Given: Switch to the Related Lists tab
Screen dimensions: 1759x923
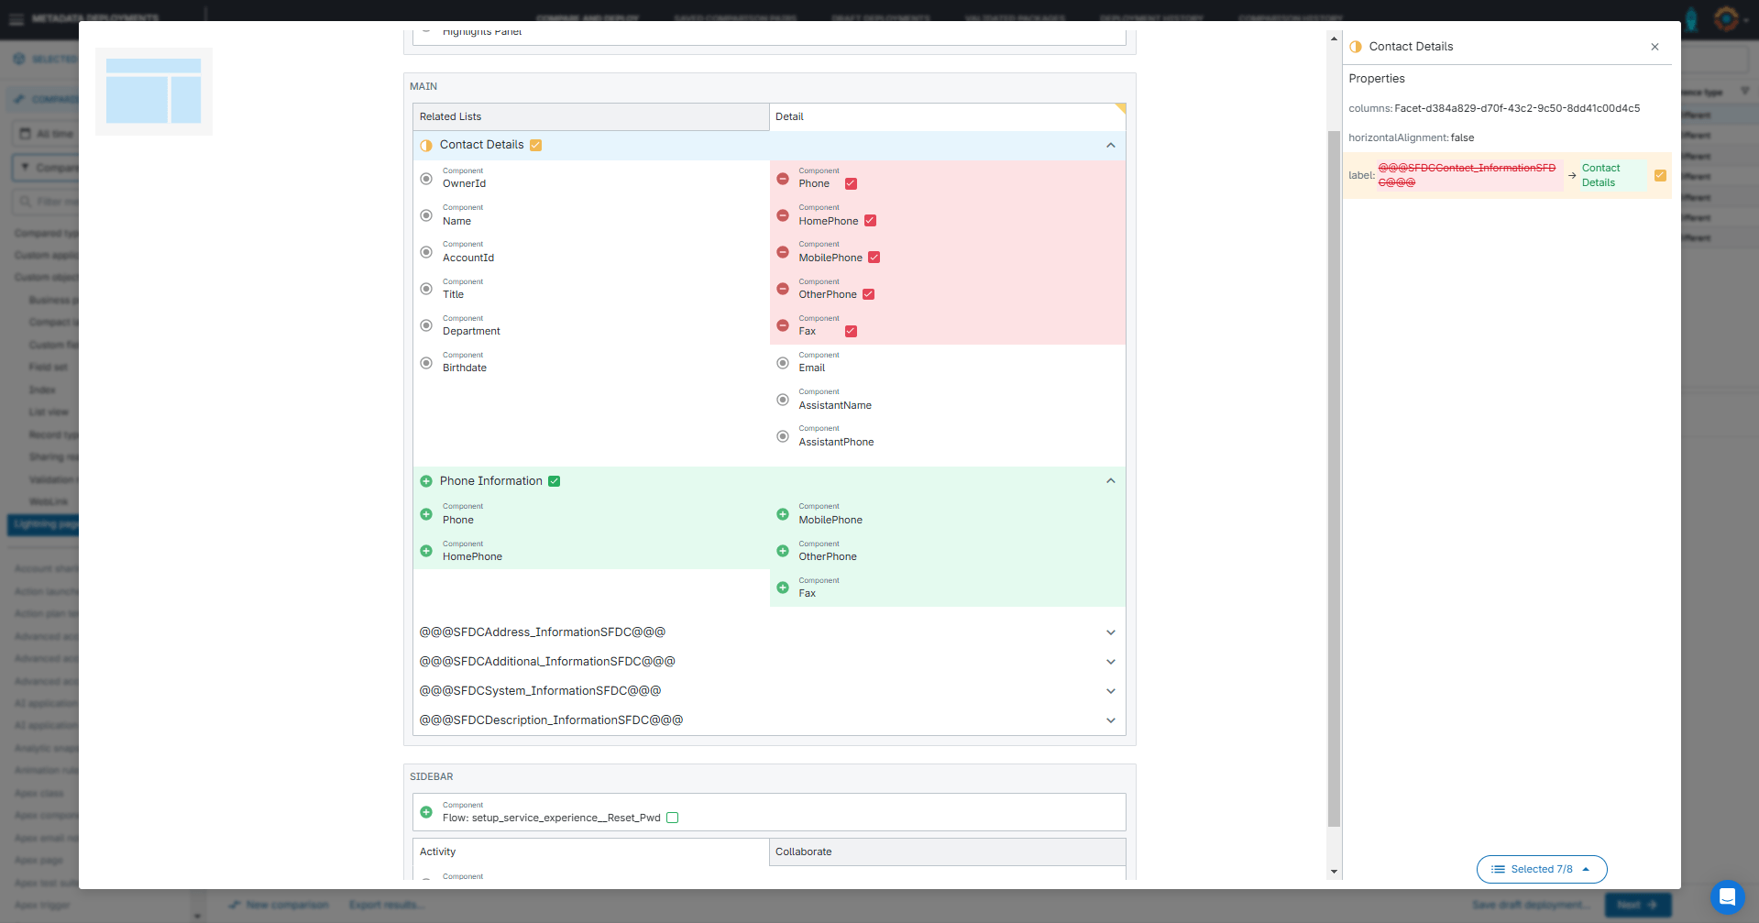Looking at the screenshot, I should (590, 117).
